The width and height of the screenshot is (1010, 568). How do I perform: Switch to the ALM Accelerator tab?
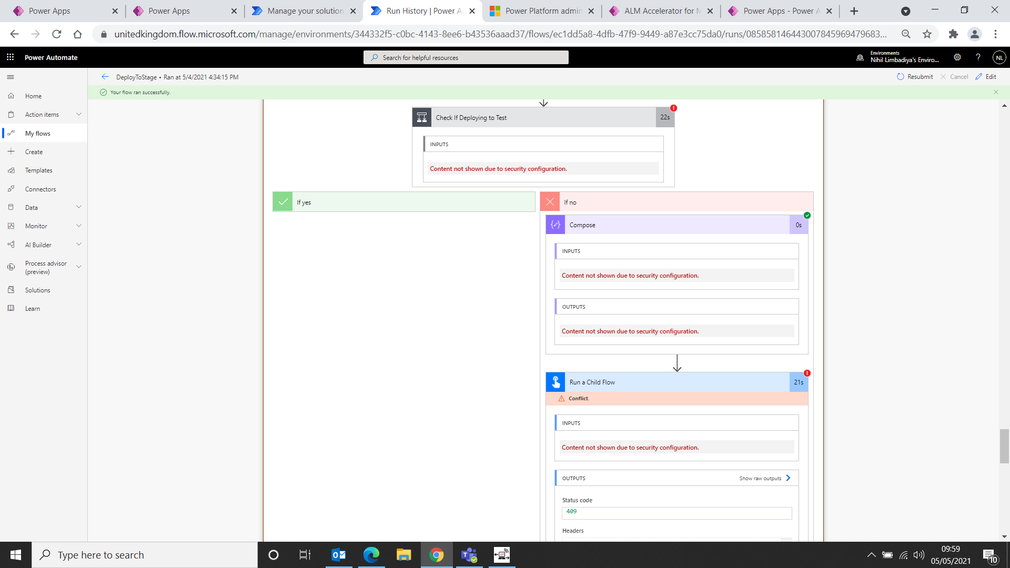661,11
